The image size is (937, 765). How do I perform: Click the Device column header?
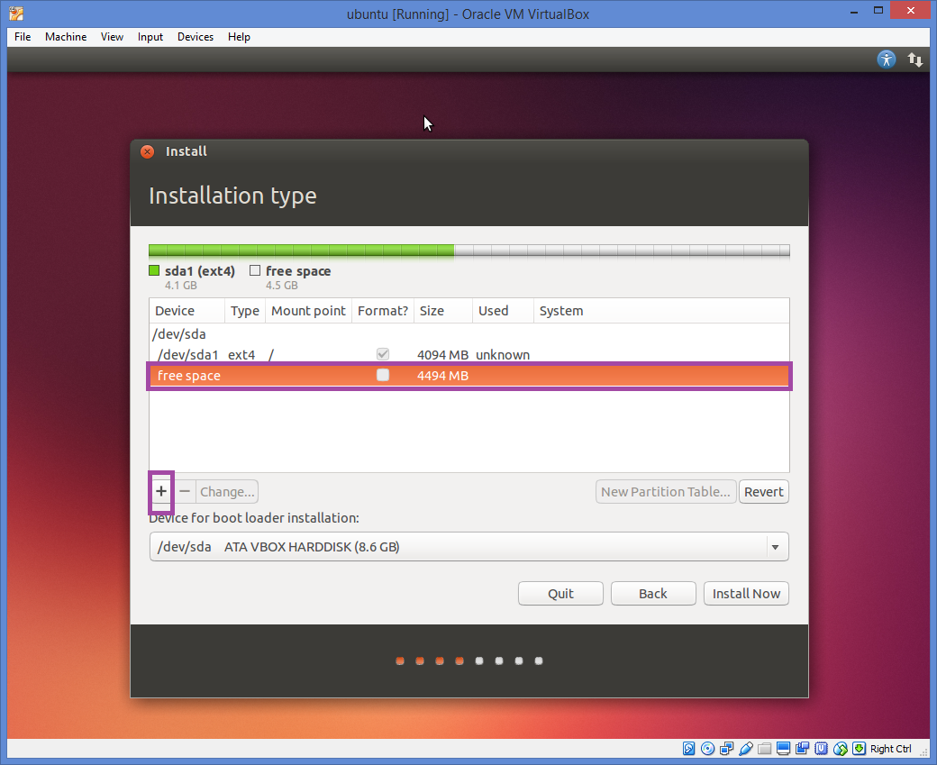[x=187, y=311]
